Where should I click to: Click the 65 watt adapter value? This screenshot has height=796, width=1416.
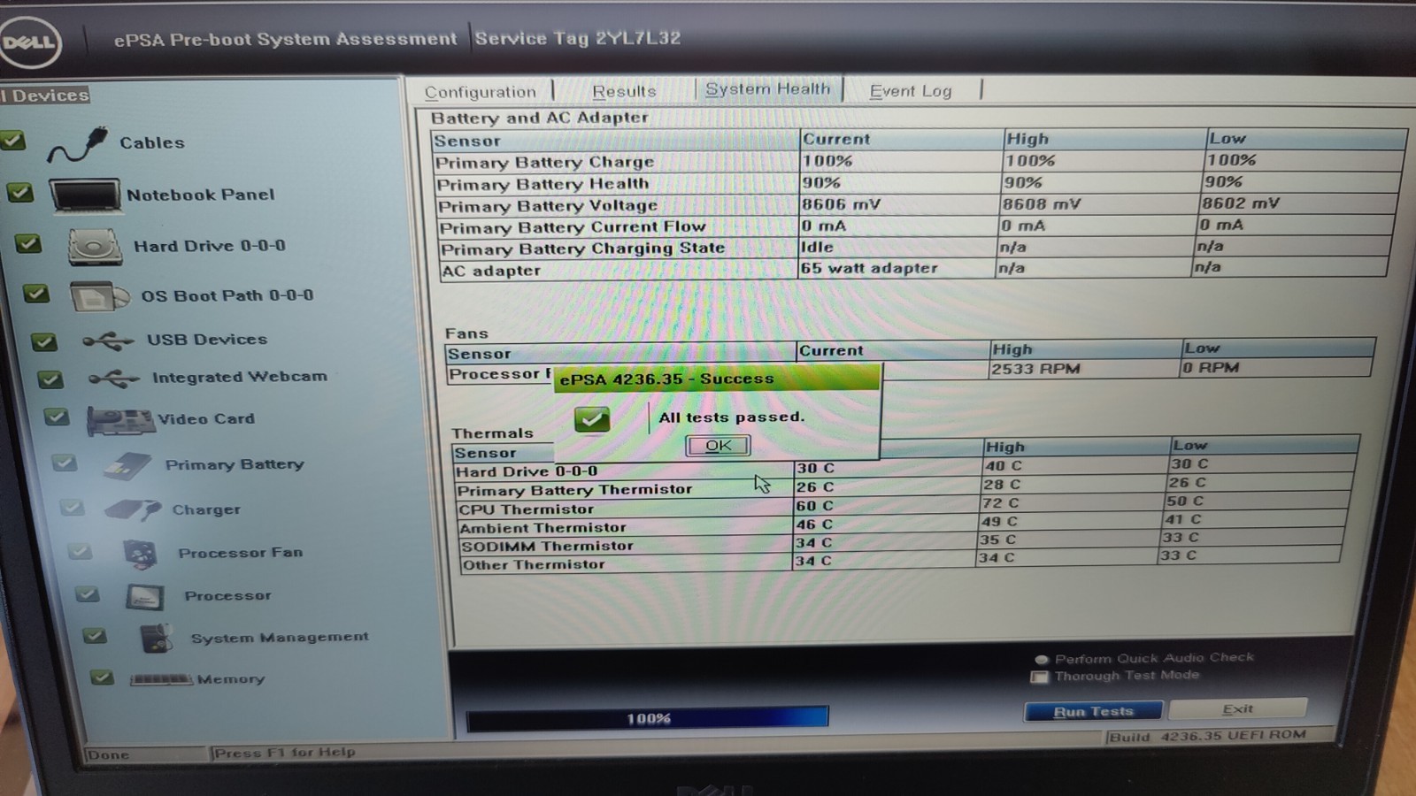[869, 268]
